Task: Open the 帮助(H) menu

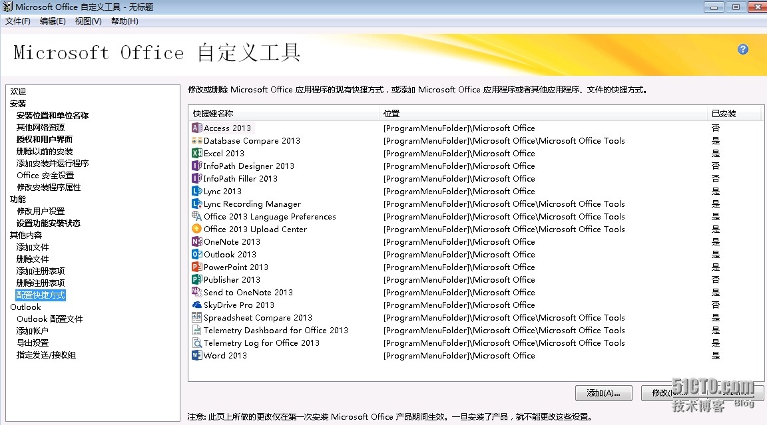Action: 125,21
